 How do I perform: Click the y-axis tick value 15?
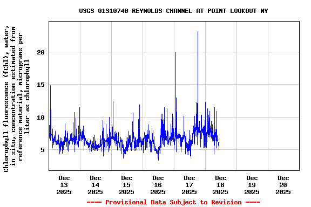(40, 85)
